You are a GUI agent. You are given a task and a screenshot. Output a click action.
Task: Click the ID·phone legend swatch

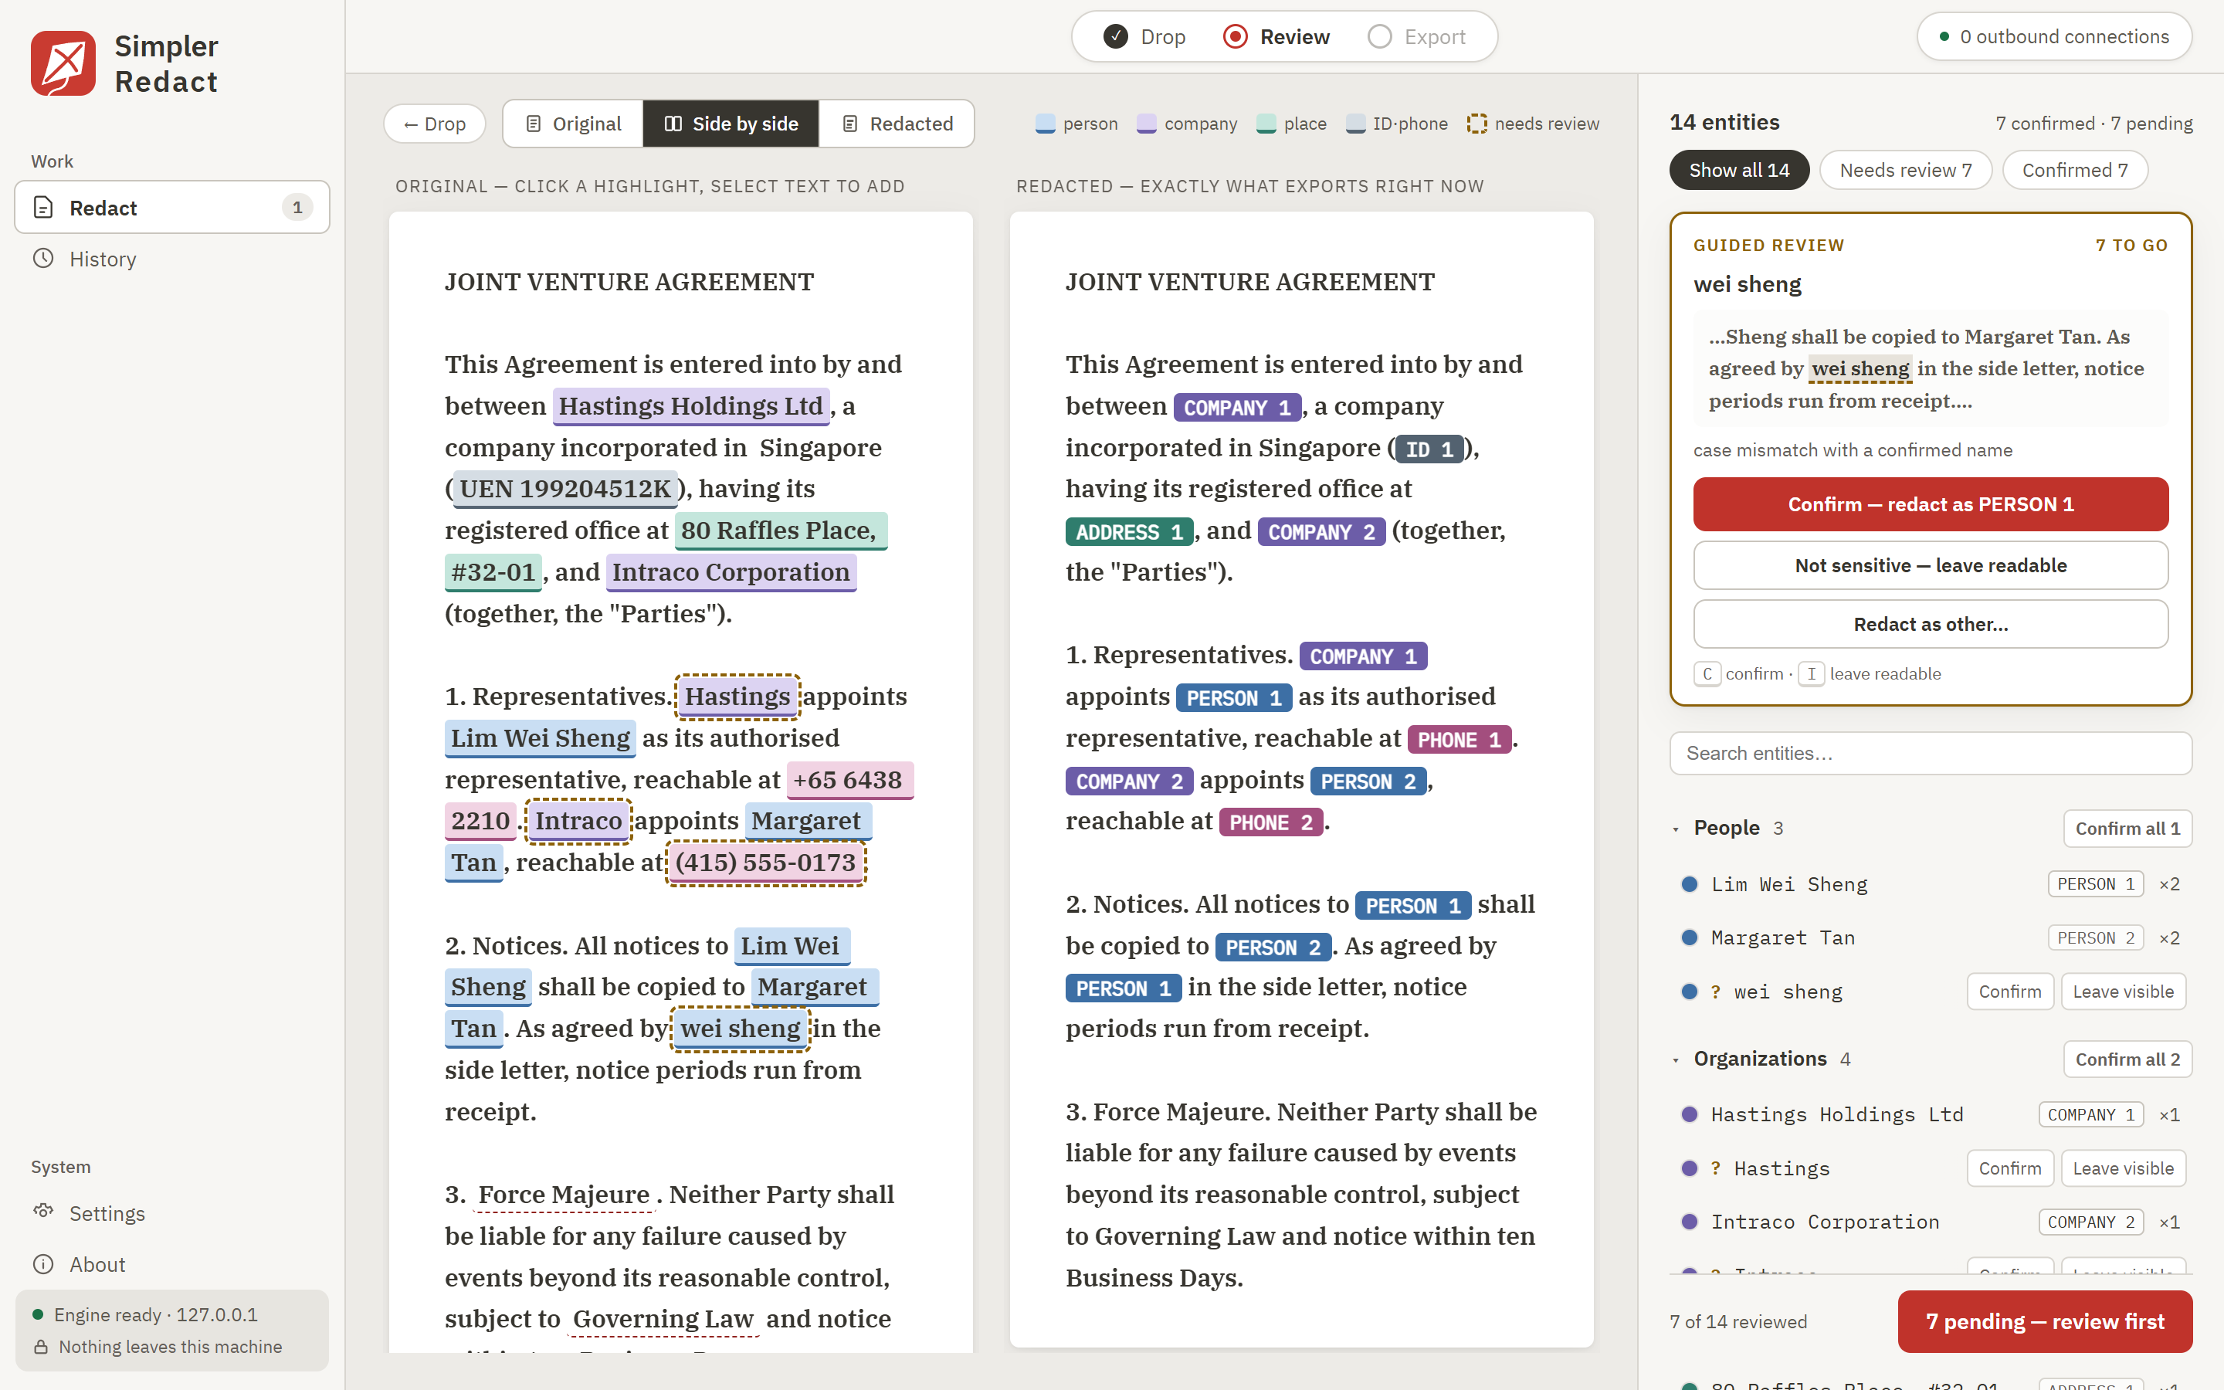click(x=1354, y=124)
